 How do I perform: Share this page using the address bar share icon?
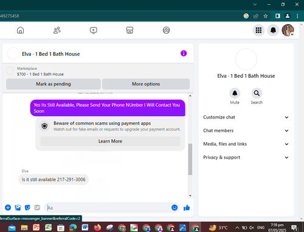(256, 16)
